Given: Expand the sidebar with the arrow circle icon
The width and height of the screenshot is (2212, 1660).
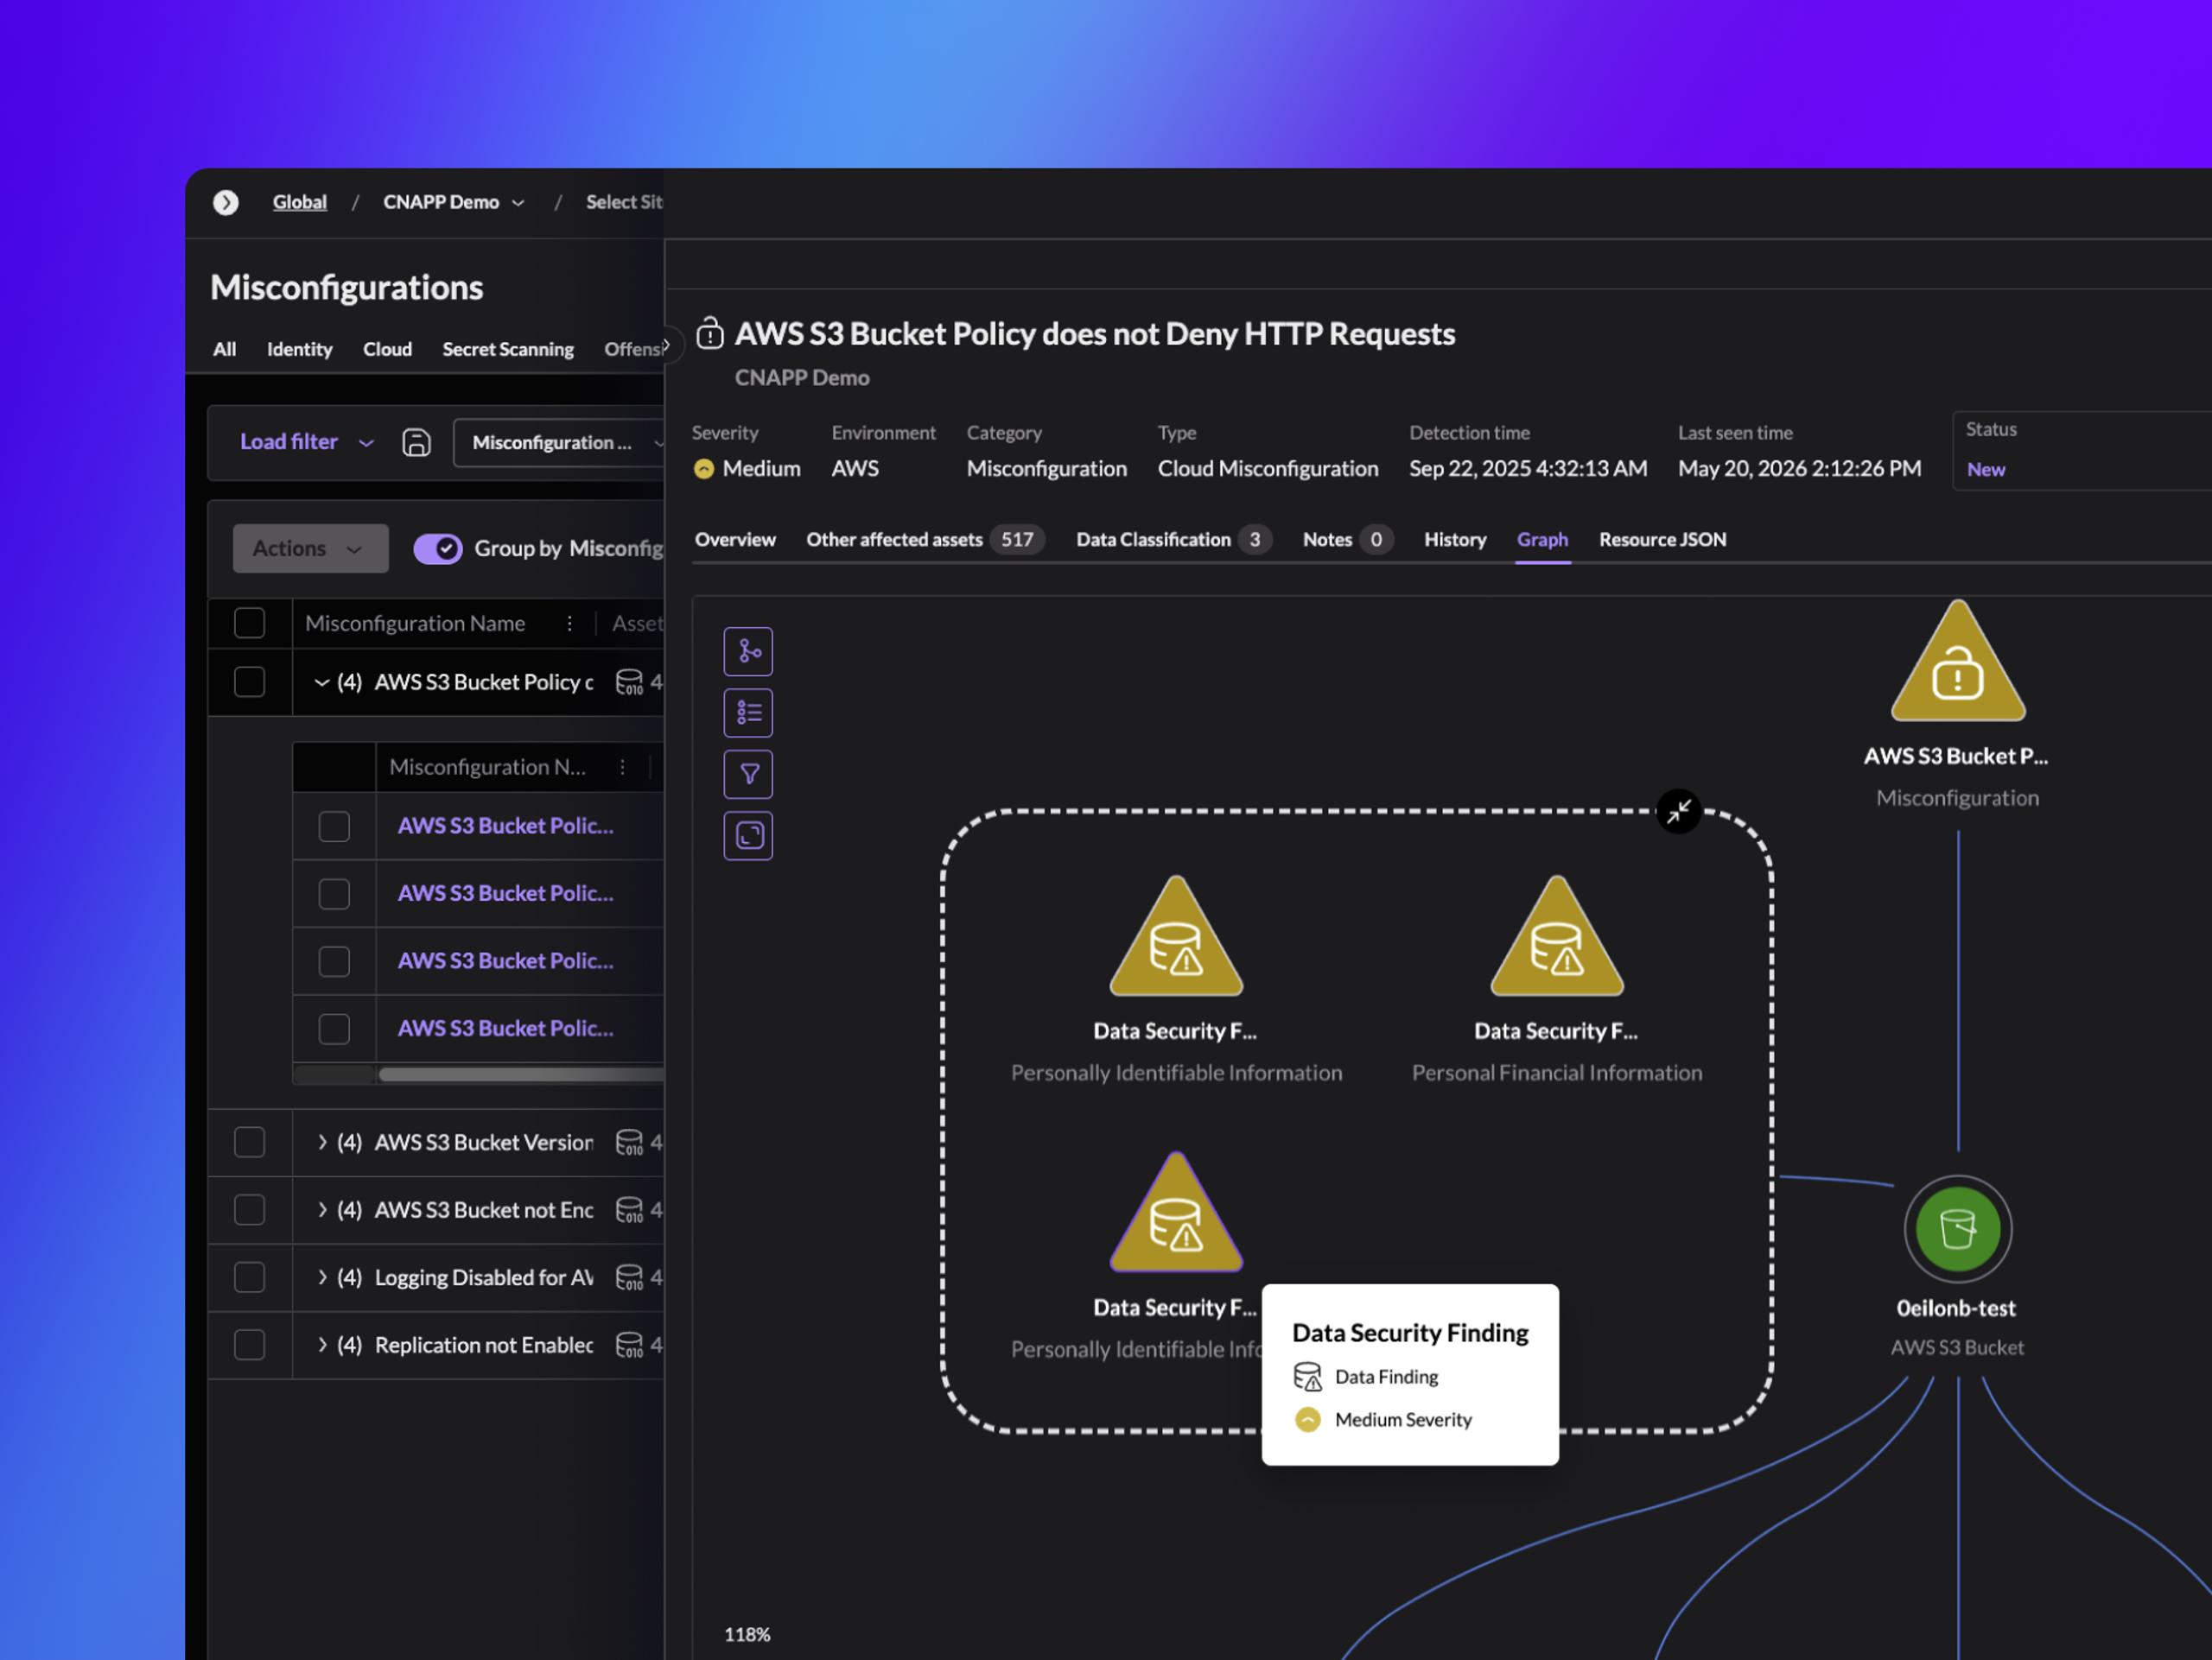Looking at the screenshot, I should point(226,203).
